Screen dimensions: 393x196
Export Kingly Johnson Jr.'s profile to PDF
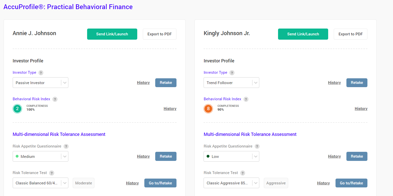point(350,34)
